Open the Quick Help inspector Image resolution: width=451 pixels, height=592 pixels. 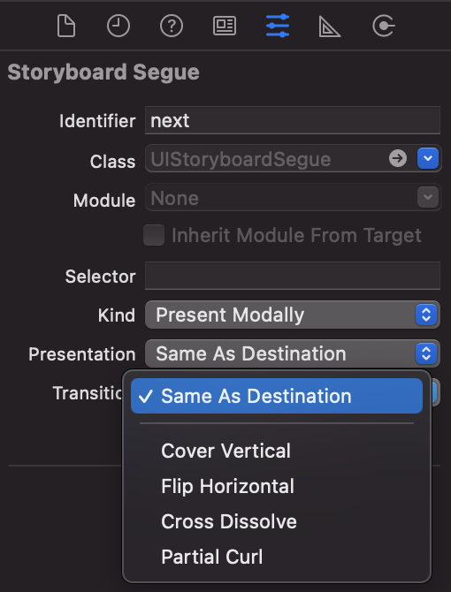pos(172,26)
